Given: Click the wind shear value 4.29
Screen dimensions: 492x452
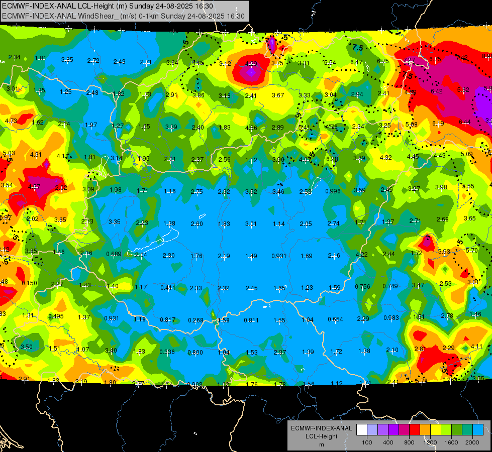Looking at the screenshot, I should click(251, 63).
